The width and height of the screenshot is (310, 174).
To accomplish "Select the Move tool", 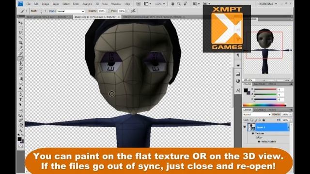I will tap(20, 23).
